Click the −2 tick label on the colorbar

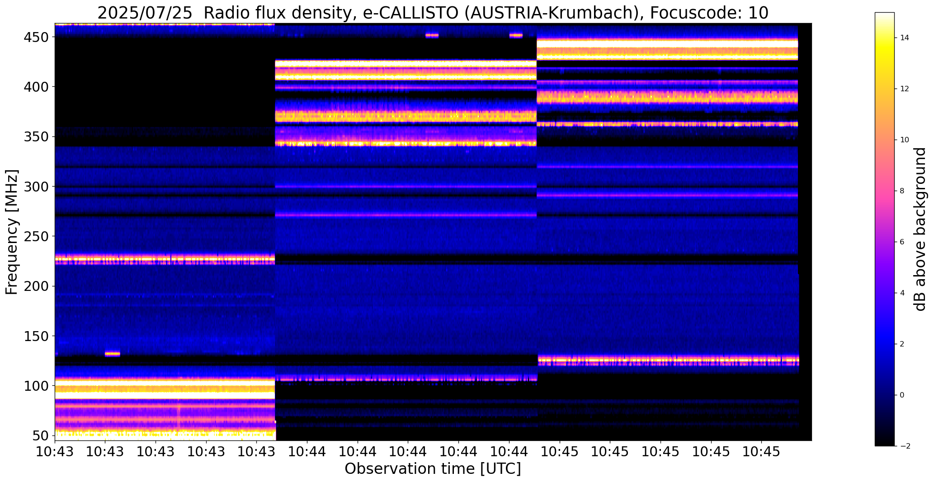click(x=905, y=446)
